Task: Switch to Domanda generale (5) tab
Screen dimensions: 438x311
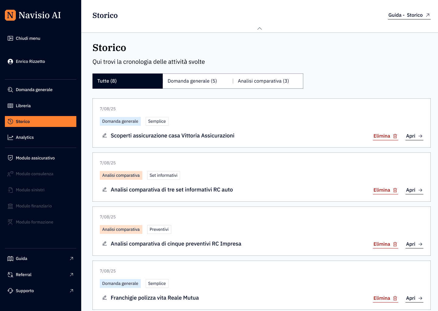Action: pyautogui.click(x=192, y=81)
